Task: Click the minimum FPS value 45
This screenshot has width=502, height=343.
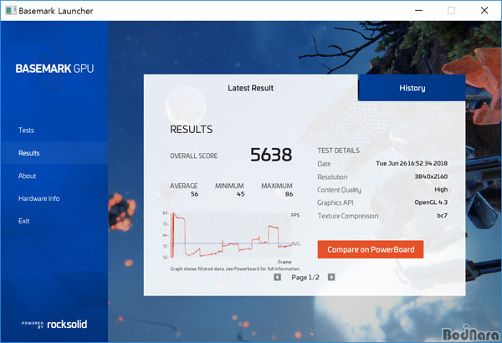Action: 240,194
